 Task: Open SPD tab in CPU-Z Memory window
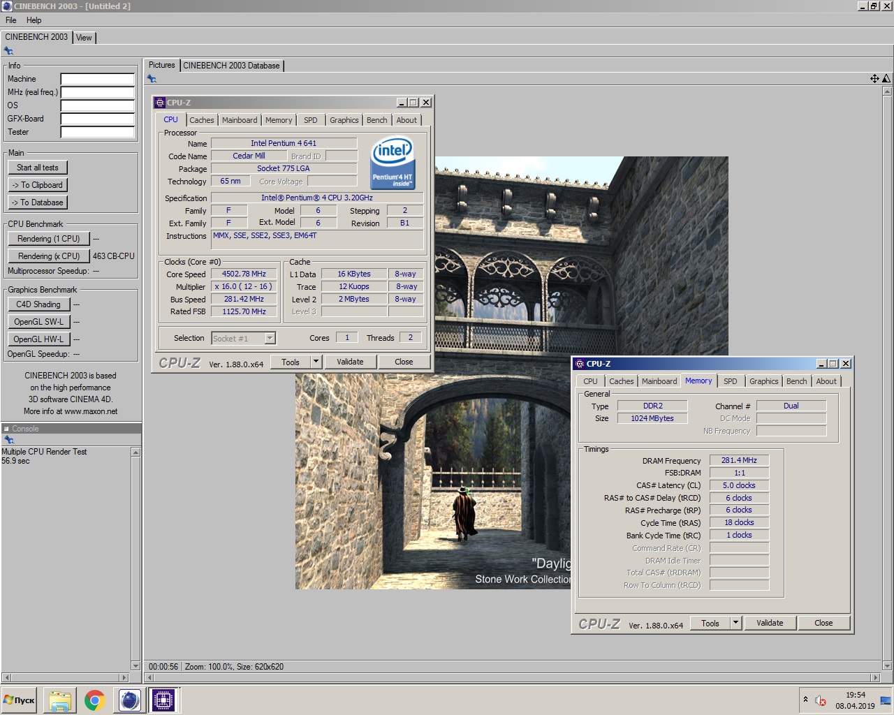pos(731,381)
